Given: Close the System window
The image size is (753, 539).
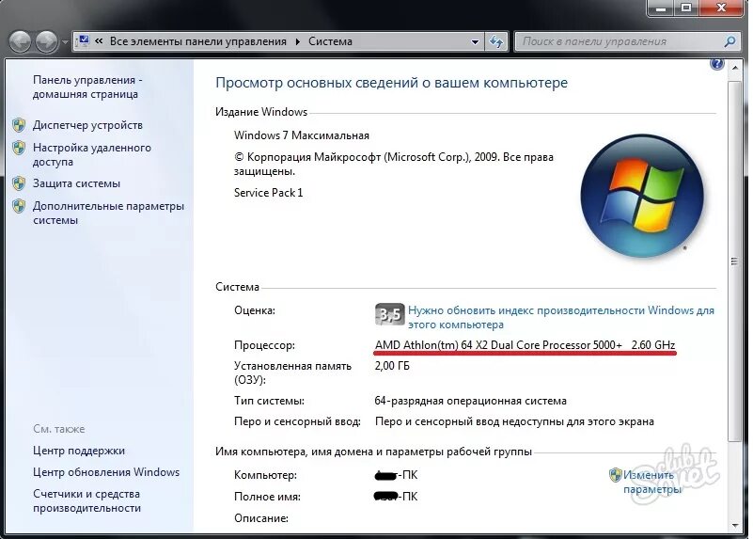Looking at the screenshot, I should click(x=722, y=8).
